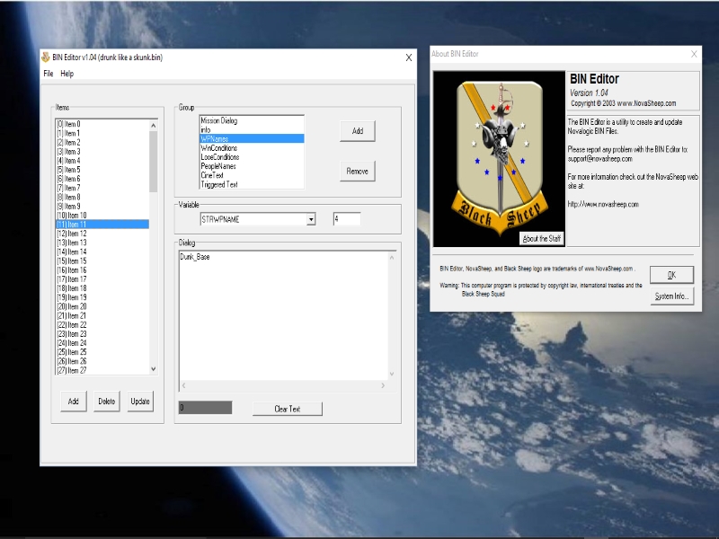Viewport: 719px width, 539px height.
Task: Click the Dialog box horizontal scroll right arrow
Action: tap(383, 385)
